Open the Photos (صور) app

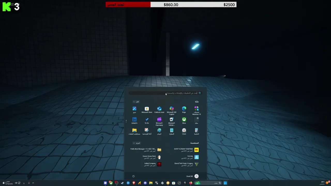[134, 110]
